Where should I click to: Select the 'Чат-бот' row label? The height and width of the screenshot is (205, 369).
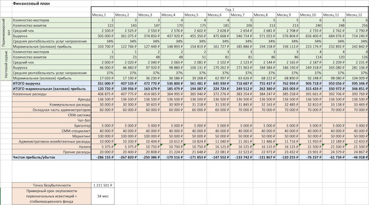click(x=52, y=120)
